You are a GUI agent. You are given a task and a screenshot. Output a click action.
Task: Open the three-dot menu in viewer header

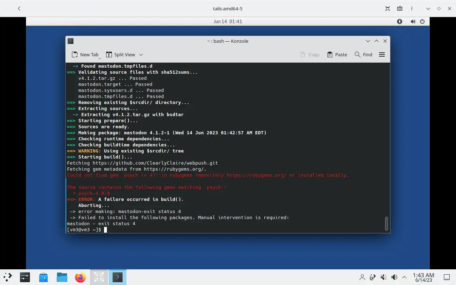pos(412,9)
